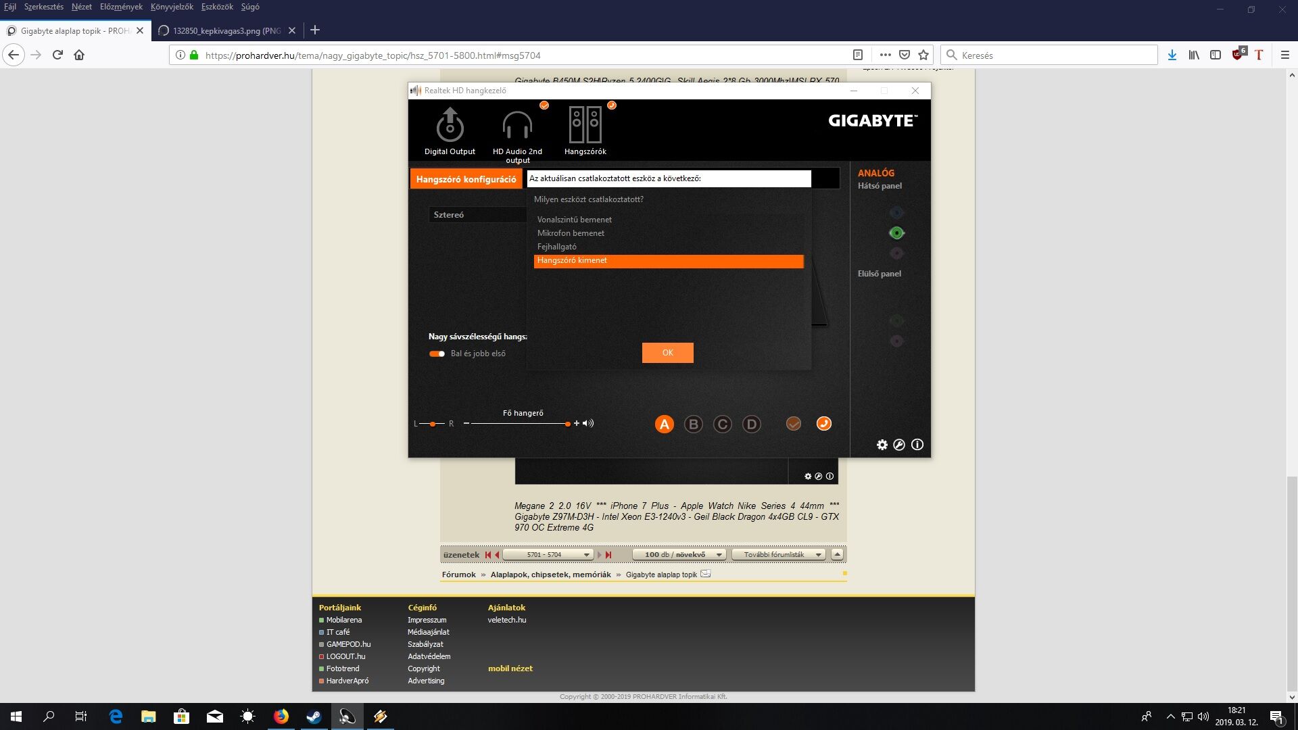The image size is (1298, 730).
Task: Open the Sztereó configuration dropdown
Action: pos(477,215)
